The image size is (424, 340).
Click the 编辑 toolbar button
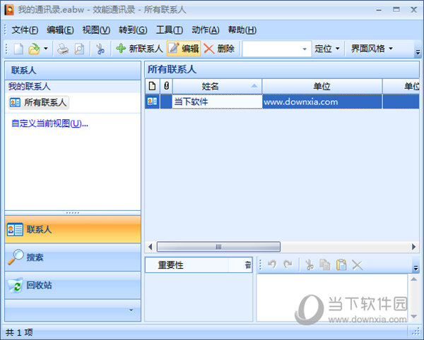click(184, 49)
